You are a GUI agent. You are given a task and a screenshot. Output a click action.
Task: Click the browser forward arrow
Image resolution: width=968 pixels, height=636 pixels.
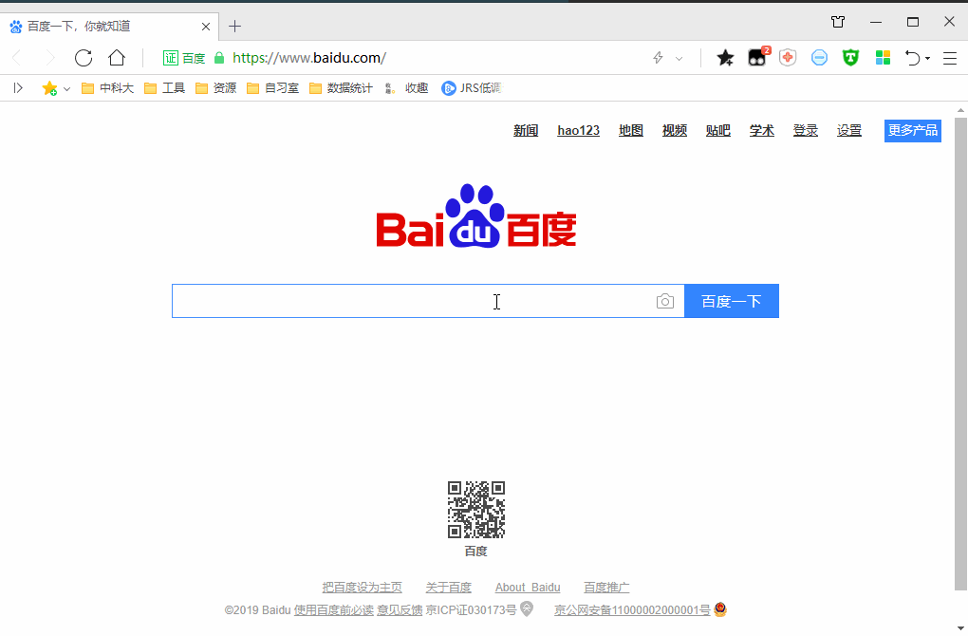pos(49,58)
